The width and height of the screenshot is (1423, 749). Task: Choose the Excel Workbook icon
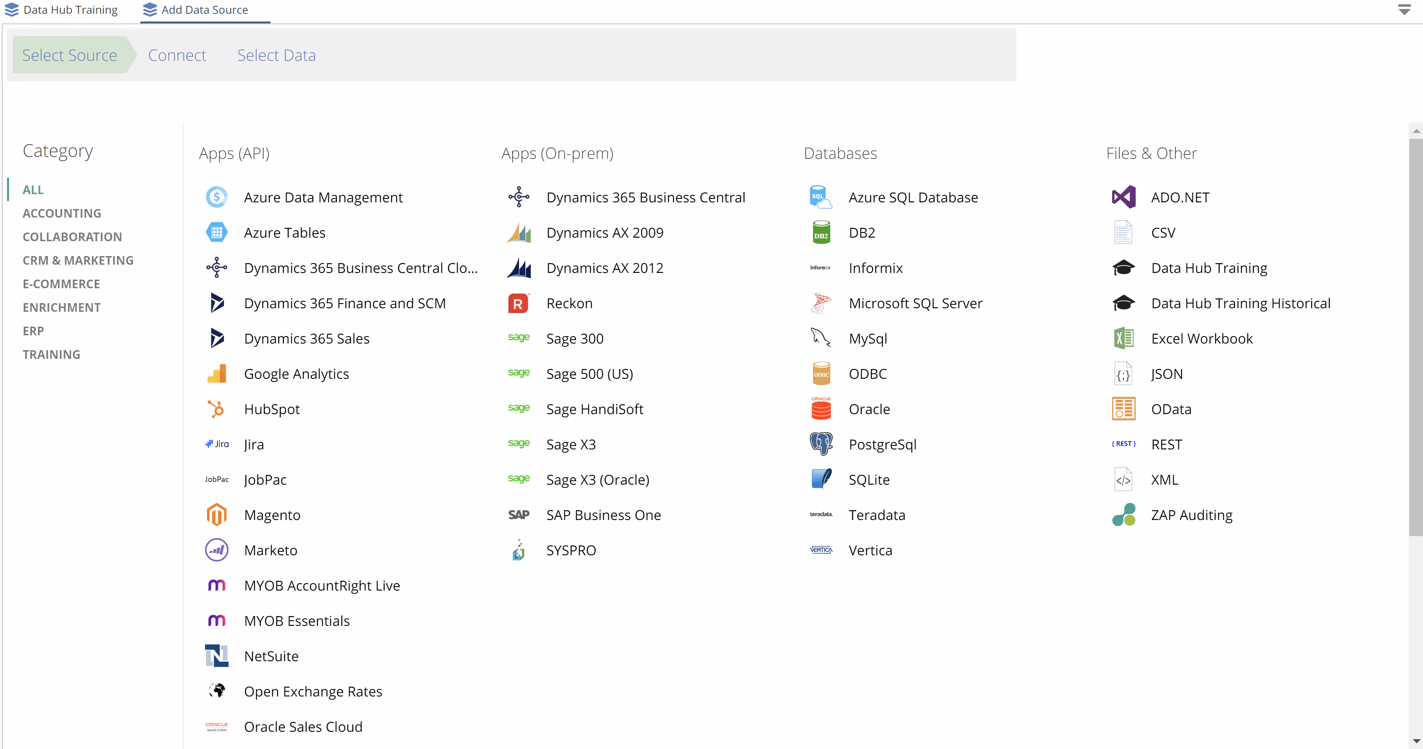click(x=1123, y=338)
